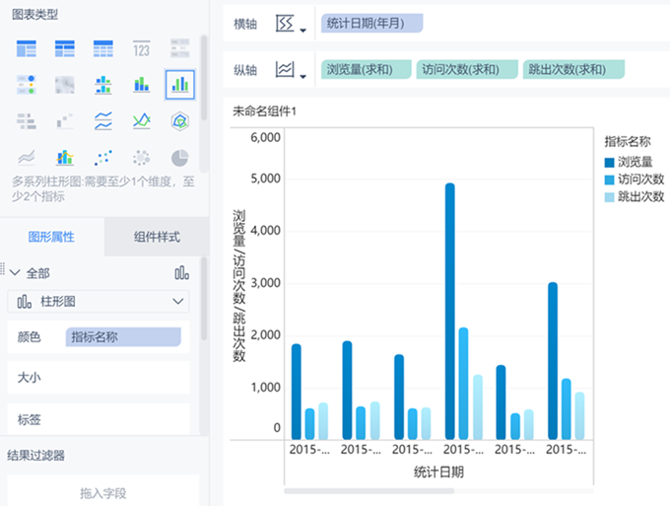670x506 pixels.
Task: Collapse the 全部 section chevron
Action: [15, 272]
